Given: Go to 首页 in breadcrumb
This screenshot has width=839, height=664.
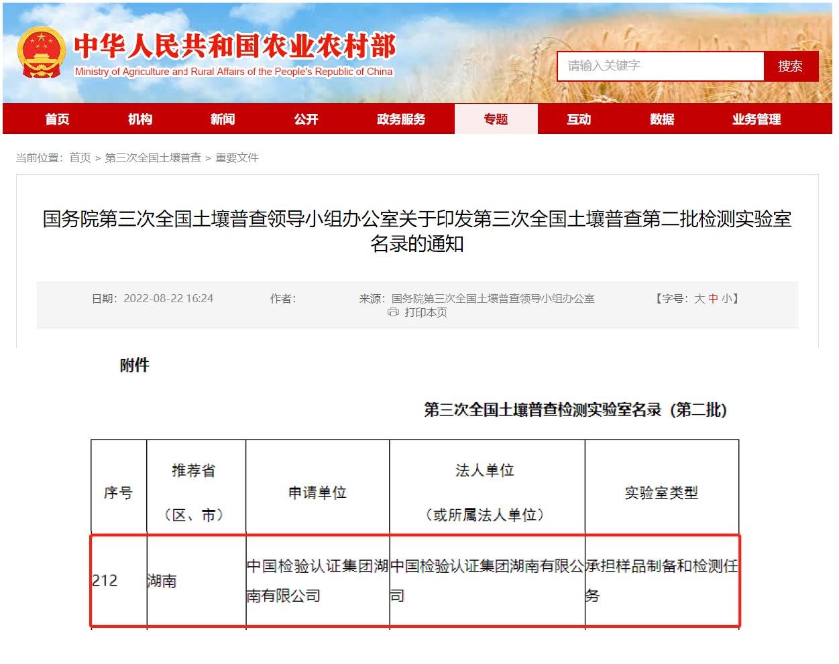Looking at the screenshot, I should 80,157.
